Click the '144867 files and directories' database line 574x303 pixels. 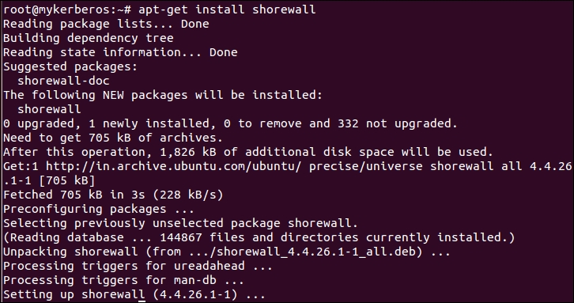pyautogui.click(x=259, y=238)
